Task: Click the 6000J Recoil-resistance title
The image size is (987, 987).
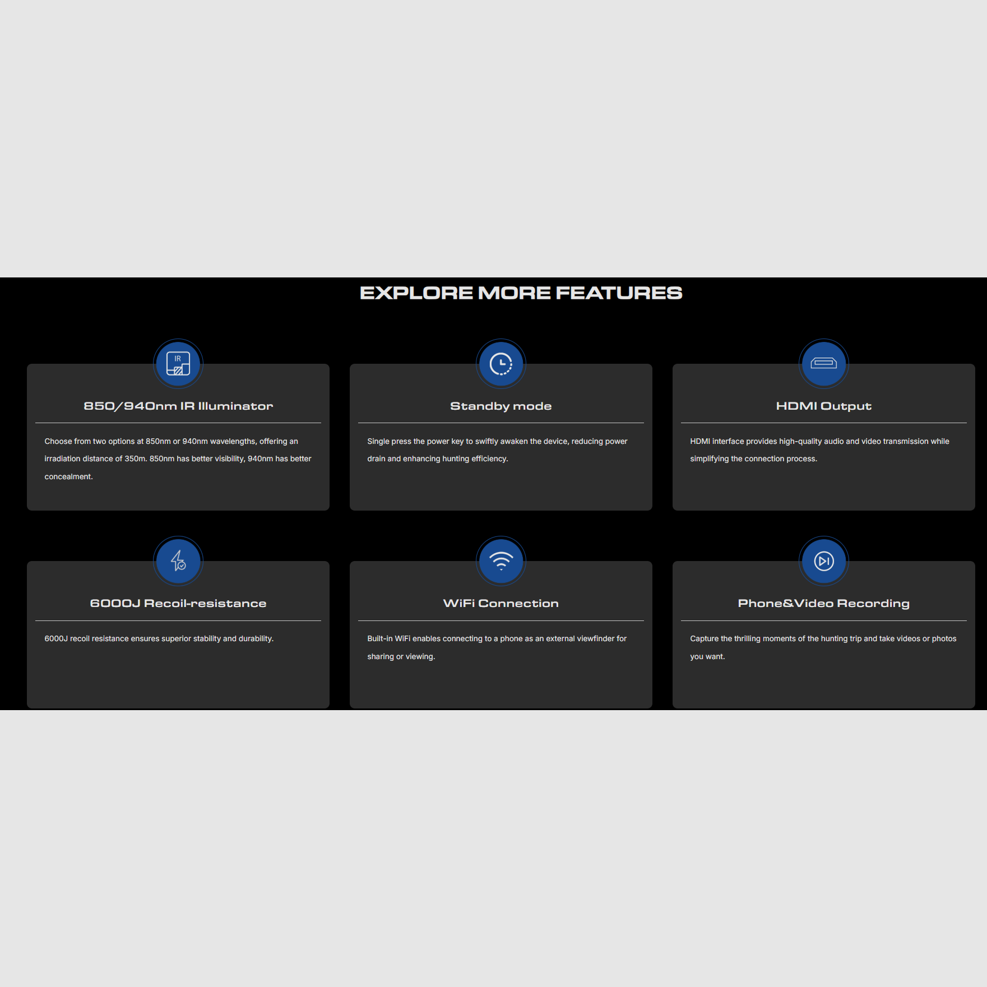Action: 178,604
